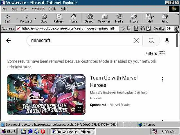180x135 pixels.
Task: Click the binoculars find icon
Action: tap(142, 28)
